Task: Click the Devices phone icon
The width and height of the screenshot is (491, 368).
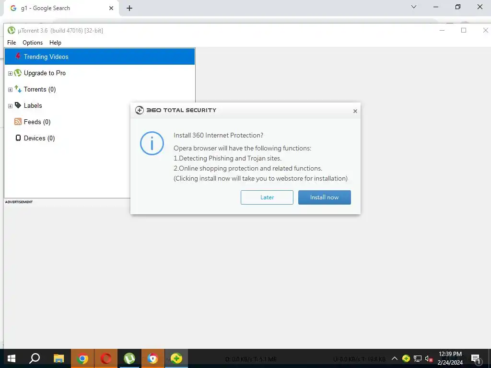Action: [18, 138]
